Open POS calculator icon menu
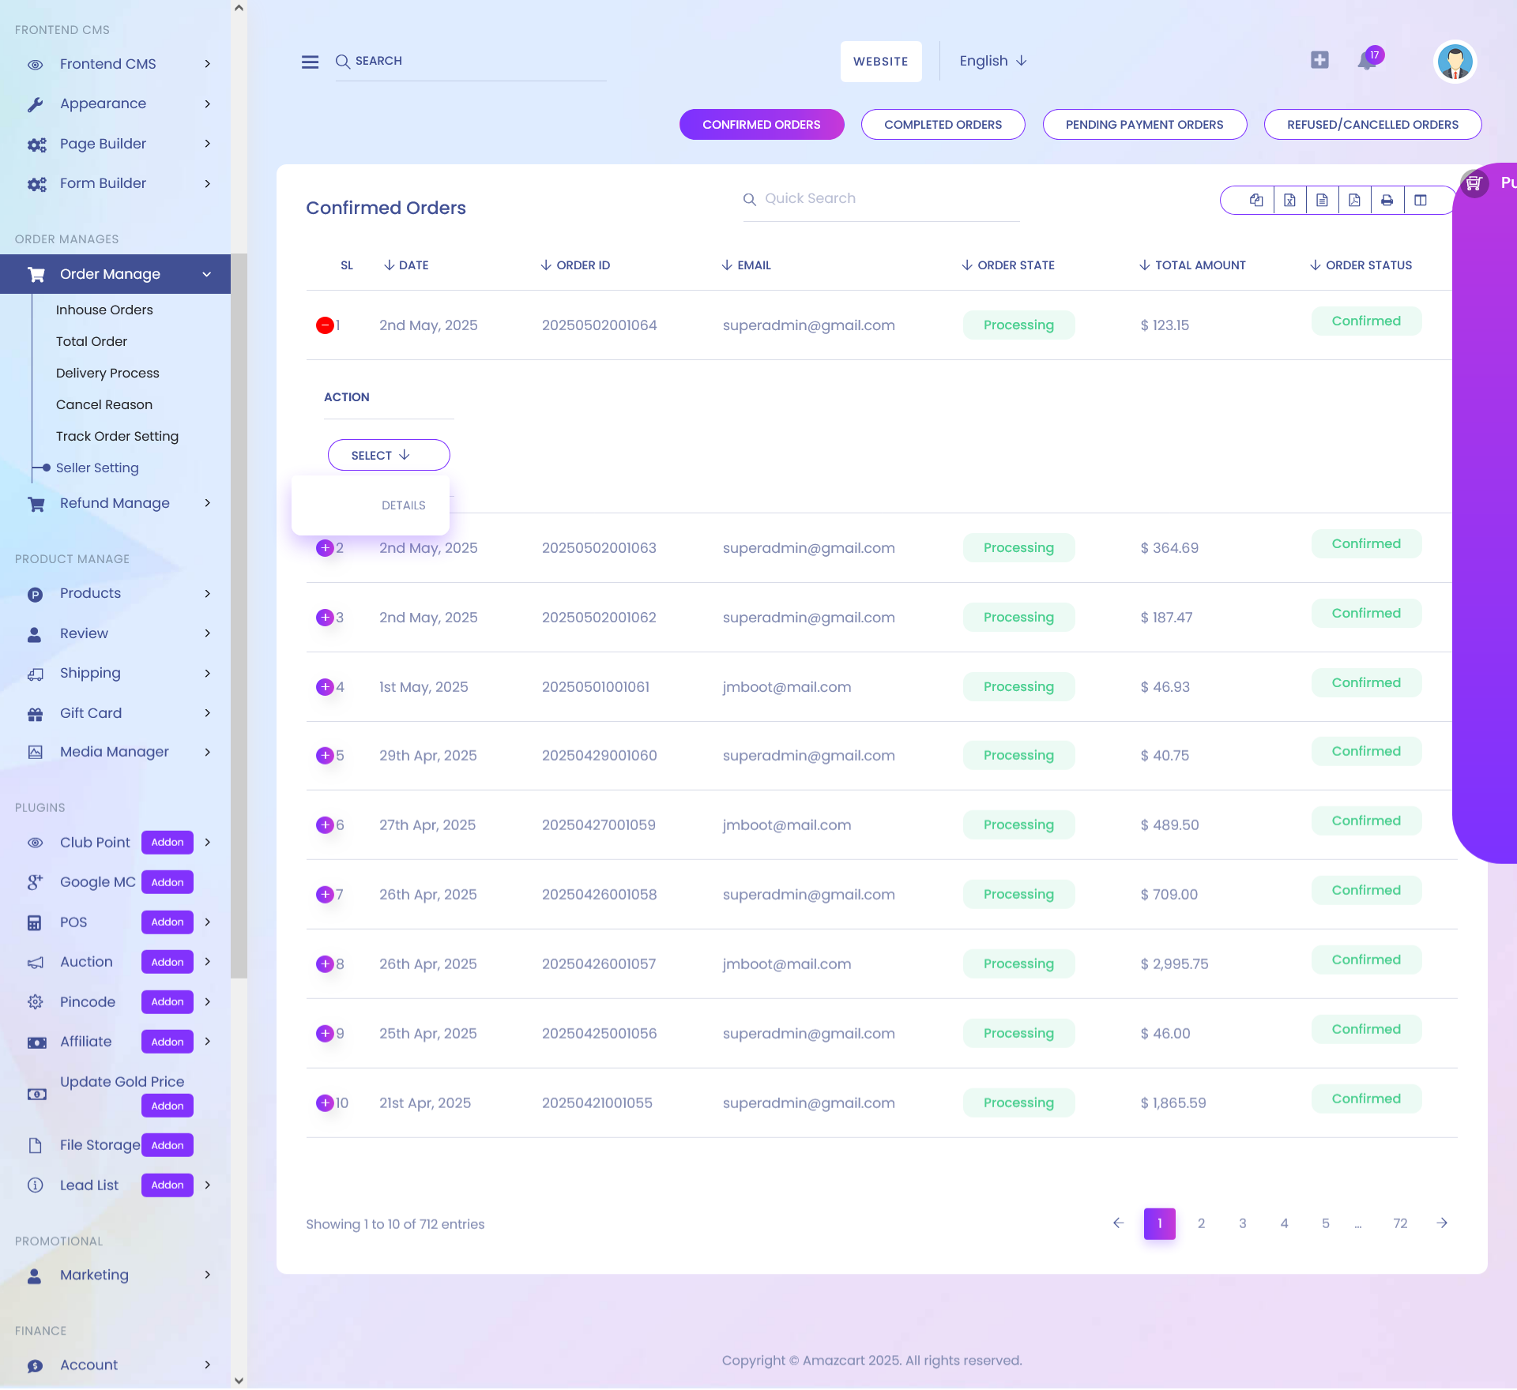Viewport: 1517px width, 1390px height. point(35,922)
